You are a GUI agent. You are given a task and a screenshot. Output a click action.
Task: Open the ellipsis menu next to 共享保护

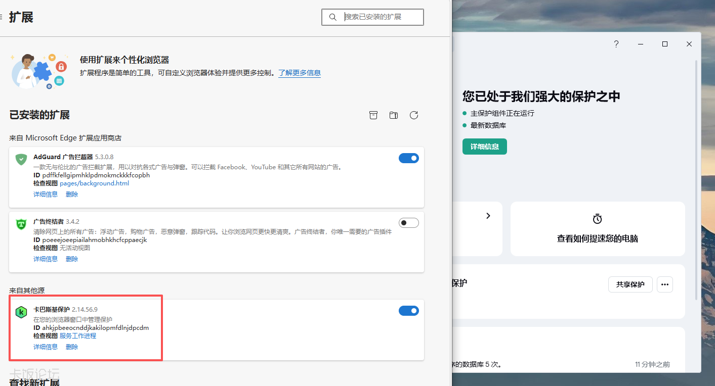pyautogui.click(x=664, y=284)
